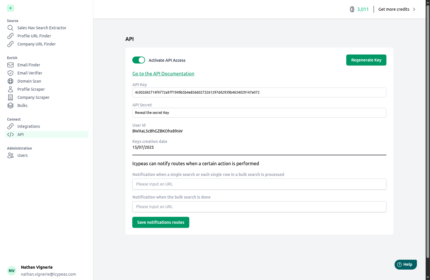Open Users administration label
This screenshot has height=280, width=430.
[23, 155]
